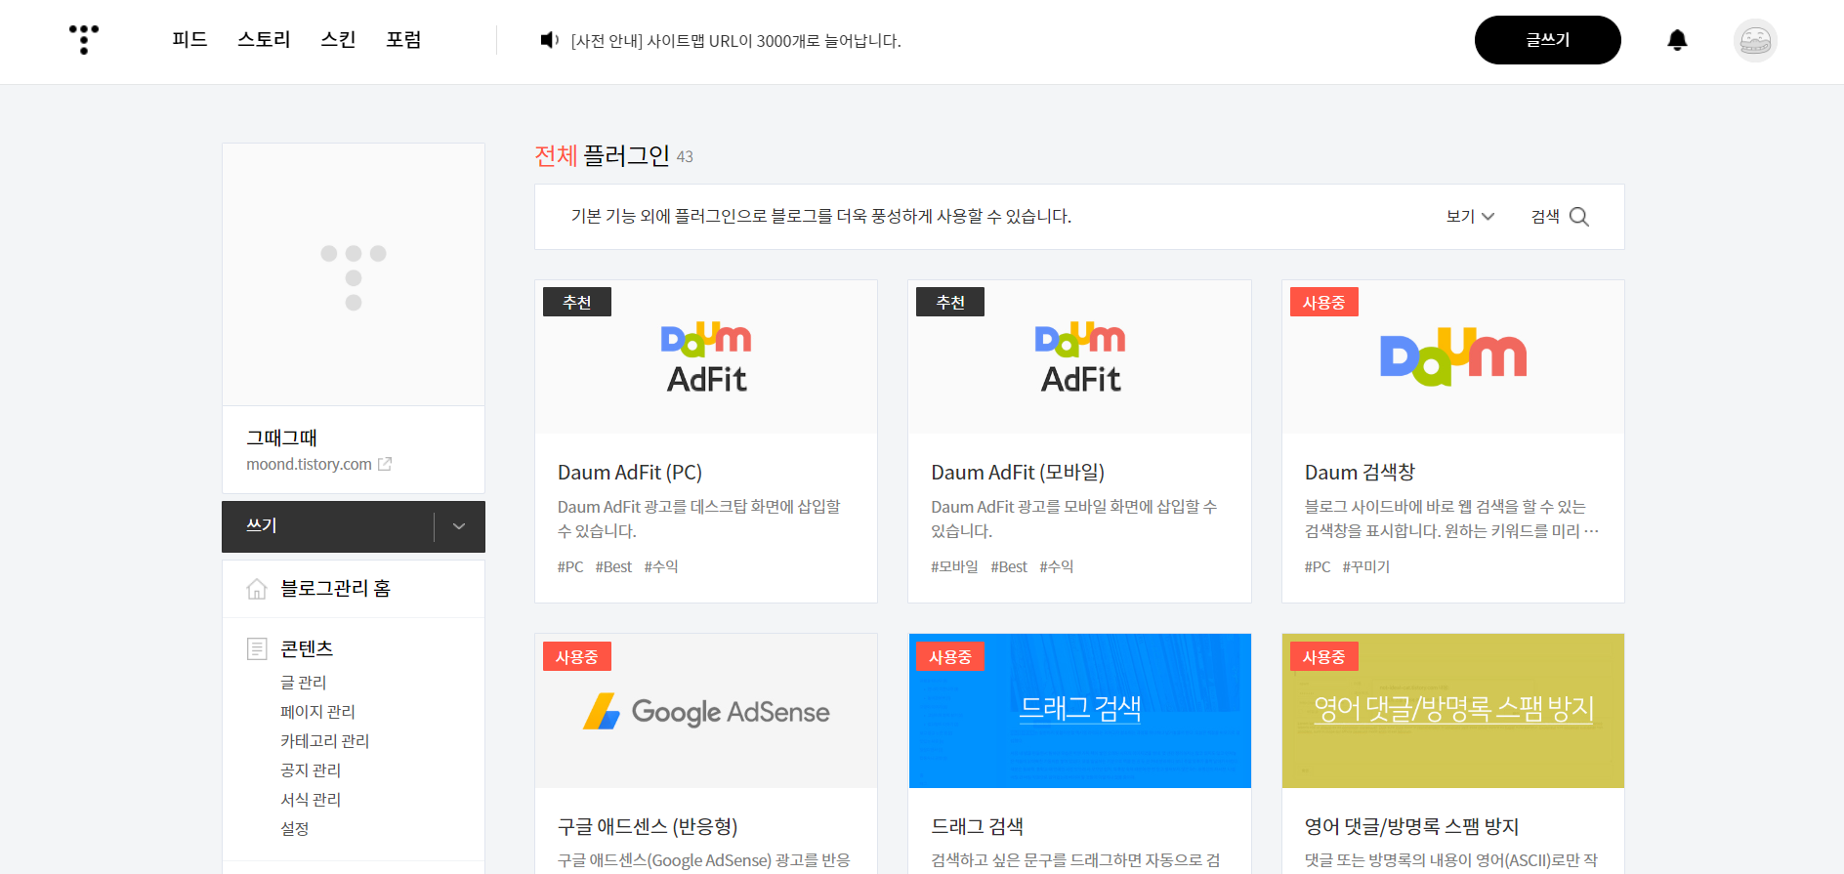Click the 글쓰기 button
The width and height of the screenshot is (1844, 874).
coord(1547,40)
